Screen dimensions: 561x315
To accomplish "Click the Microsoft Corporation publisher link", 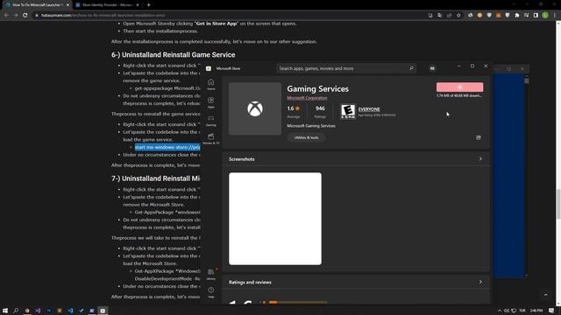I will 307,98.
